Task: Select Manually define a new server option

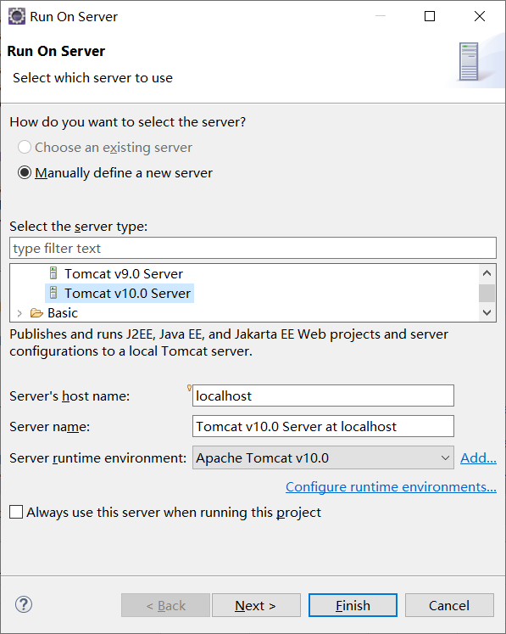Action: [25, 172]
